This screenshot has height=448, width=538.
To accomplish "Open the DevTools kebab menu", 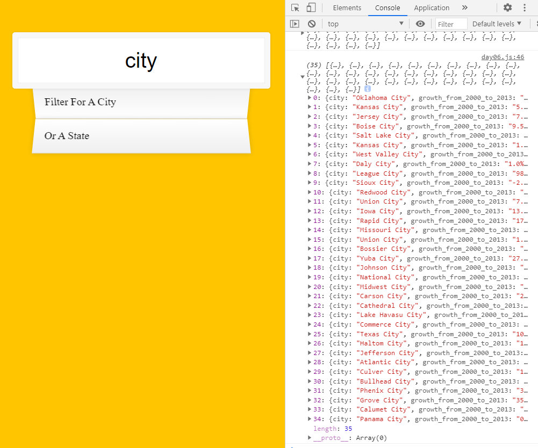I will [524, 8].
